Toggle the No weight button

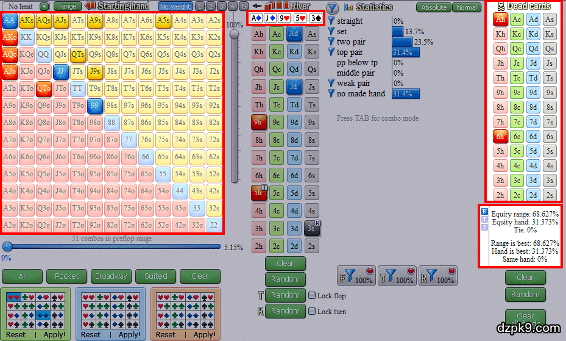coord(175,6)
